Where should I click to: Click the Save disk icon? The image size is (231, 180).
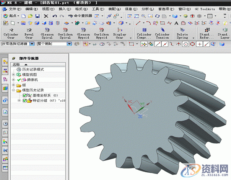coord(37,16)
